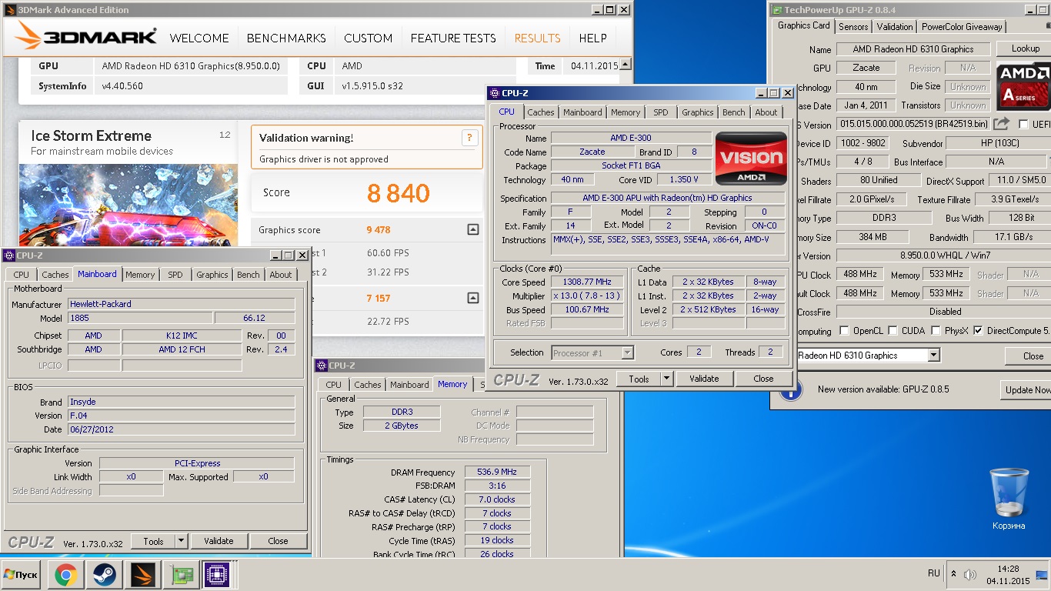Screen dimensions: 1051x591
Task: Open the FEATURE TESTS section in 3DMark
Action: pos(453,38)
